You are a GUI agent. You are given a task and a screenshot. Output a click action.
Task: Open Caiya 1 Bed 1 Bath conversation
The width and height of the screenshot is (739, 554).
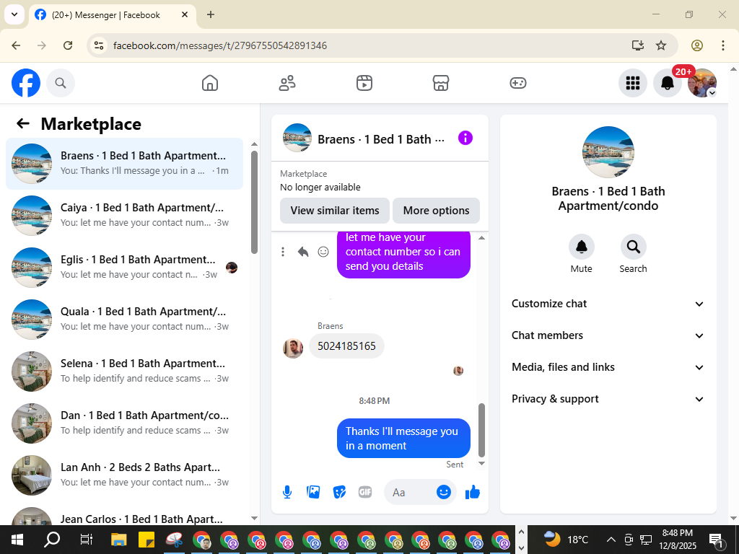(x=124, y=215)
